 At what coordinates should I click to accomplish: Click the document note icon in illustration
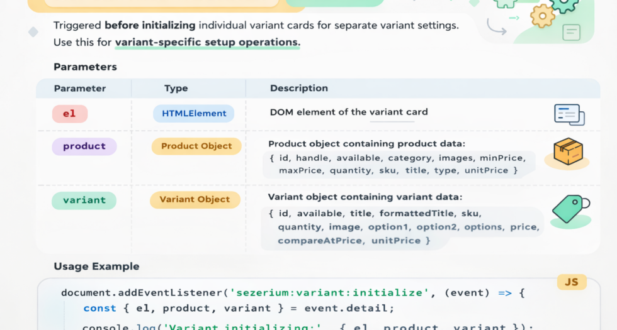point(571,32)
